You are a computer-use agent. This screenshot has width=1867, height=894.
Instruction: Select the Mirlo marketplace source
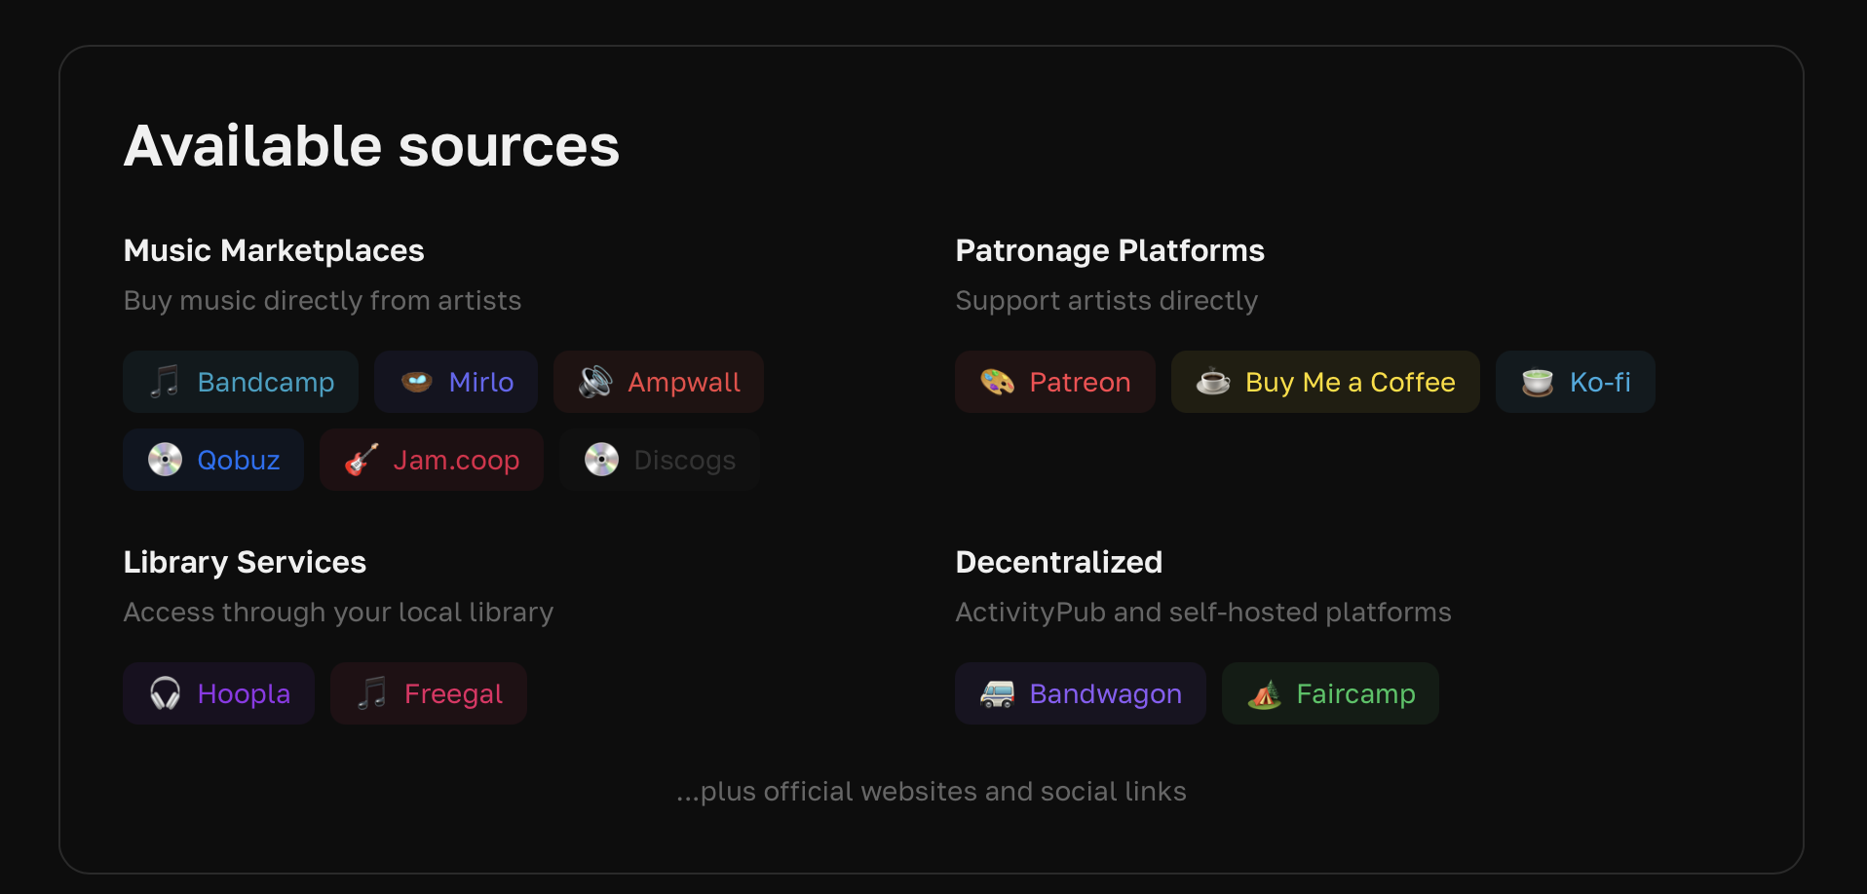point(455,382)
